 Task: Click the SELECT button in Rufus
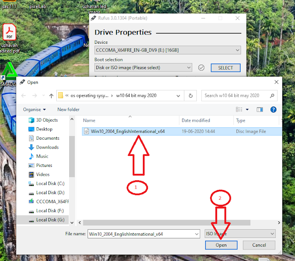tap(225, 68)
